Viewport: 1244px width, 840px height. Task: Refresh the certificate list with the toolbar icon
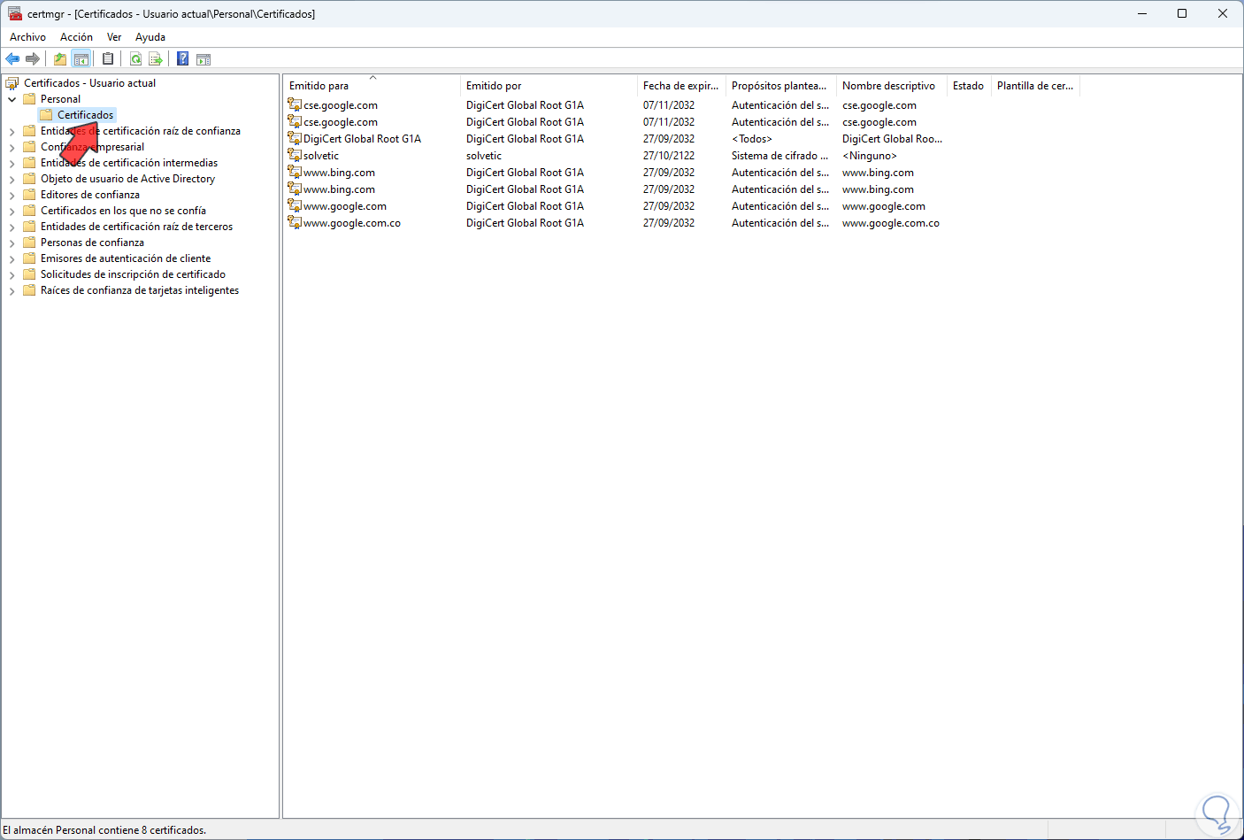click(x=136, y=59)
